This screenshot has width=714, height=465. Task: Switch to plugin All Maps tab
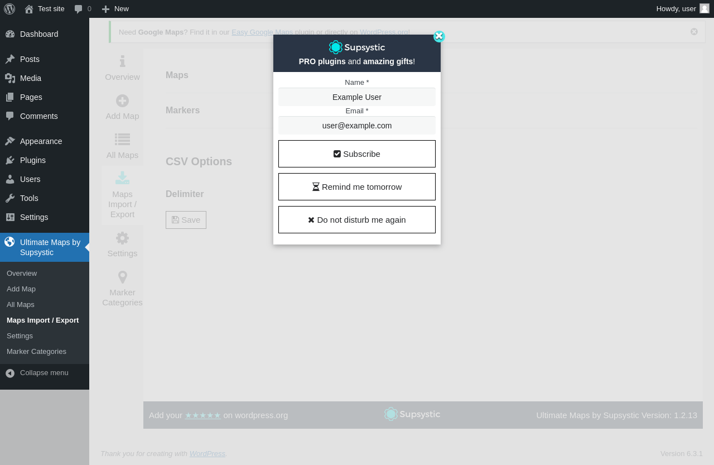(122, 146)
